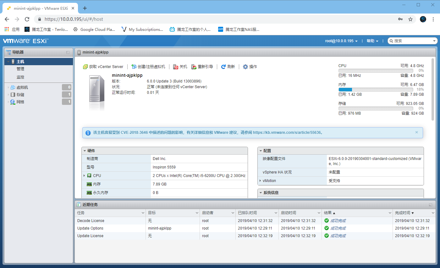This screenshot has height=268, width=440.
Task: Select the Update Options task row
Action: [255, 228]
